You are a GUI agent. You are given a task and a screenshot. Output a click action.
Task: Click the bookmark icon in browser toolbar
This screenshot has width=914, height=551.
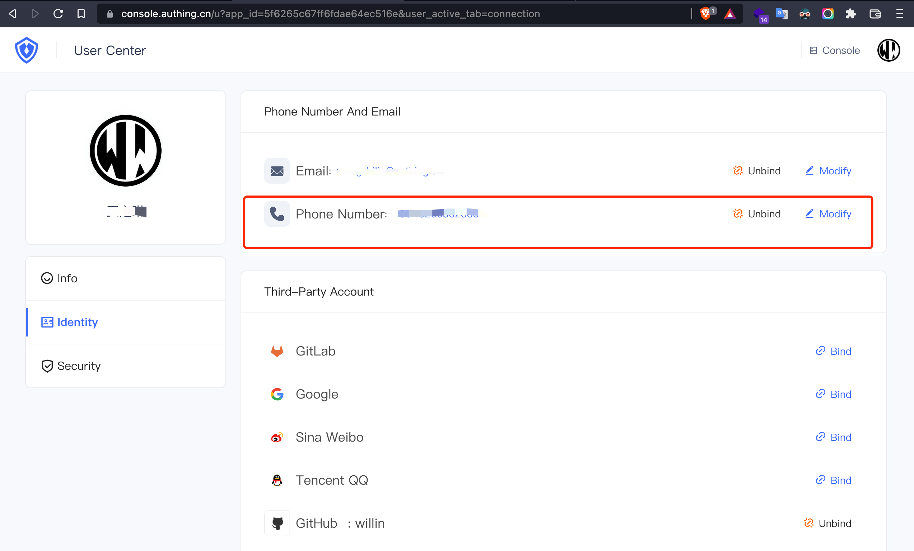(81, 14)
